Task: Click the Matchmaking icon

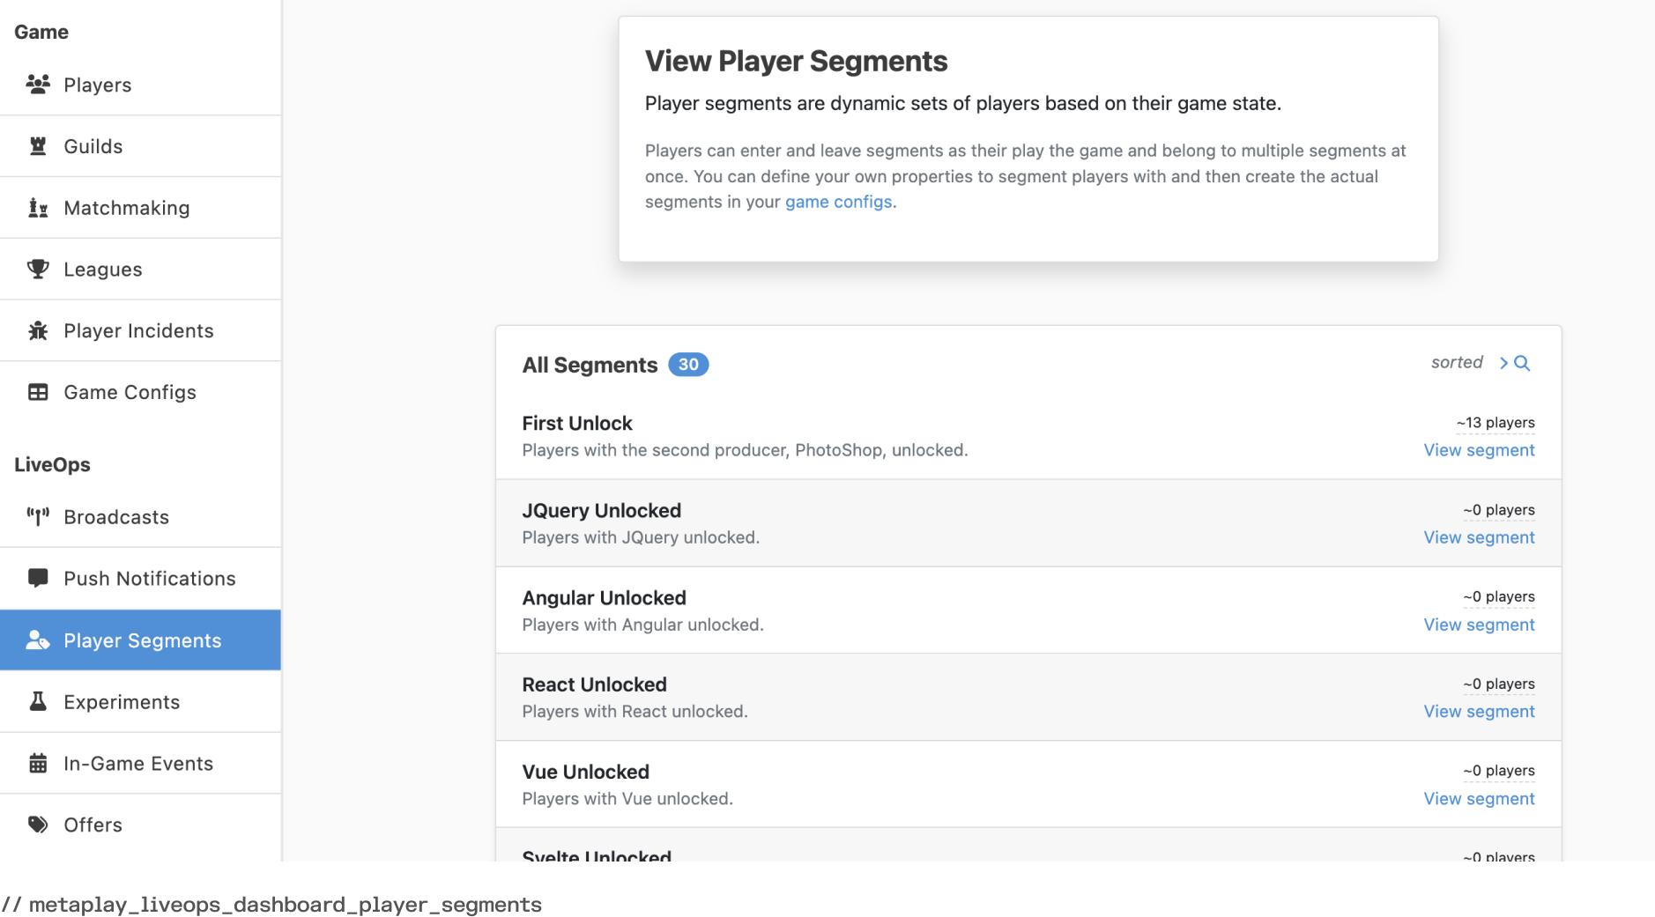Action: pyautogui.click(x=39, y=207)
